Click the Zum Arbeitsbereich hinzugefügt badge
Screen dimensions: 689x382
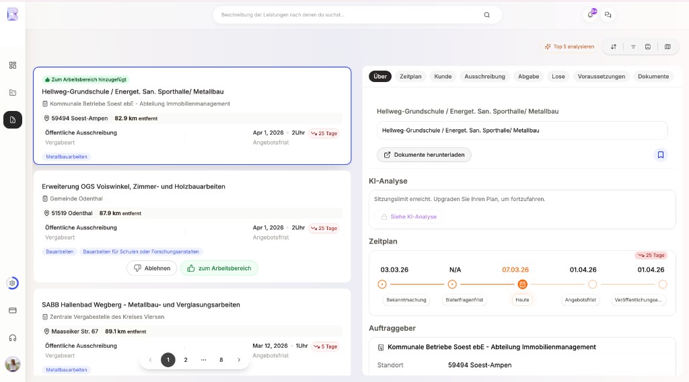(85, 79)
